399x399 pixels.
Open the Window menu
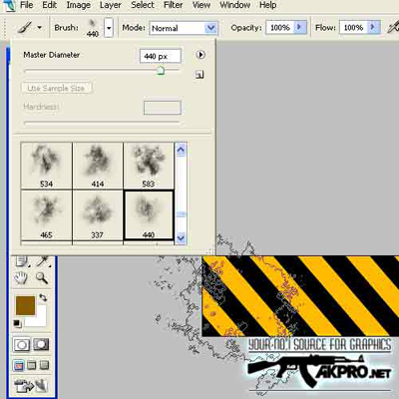pyautogui.click(x=235, y=5)
